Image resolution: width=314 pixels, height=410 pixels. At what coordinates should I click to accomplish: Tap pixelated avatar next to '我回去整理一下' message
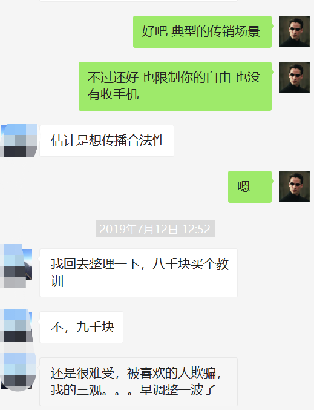point(16,266)
